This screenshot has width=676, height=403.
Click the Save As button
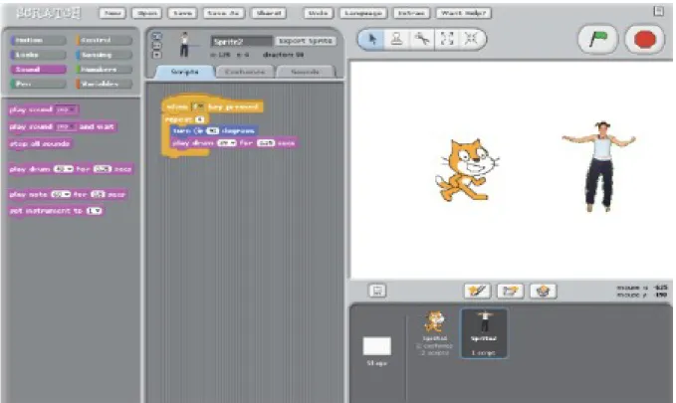tap(223, 13)
